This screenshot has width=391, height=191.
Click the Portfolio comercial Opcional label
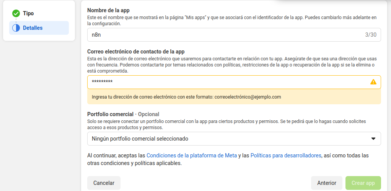point(123,114)
